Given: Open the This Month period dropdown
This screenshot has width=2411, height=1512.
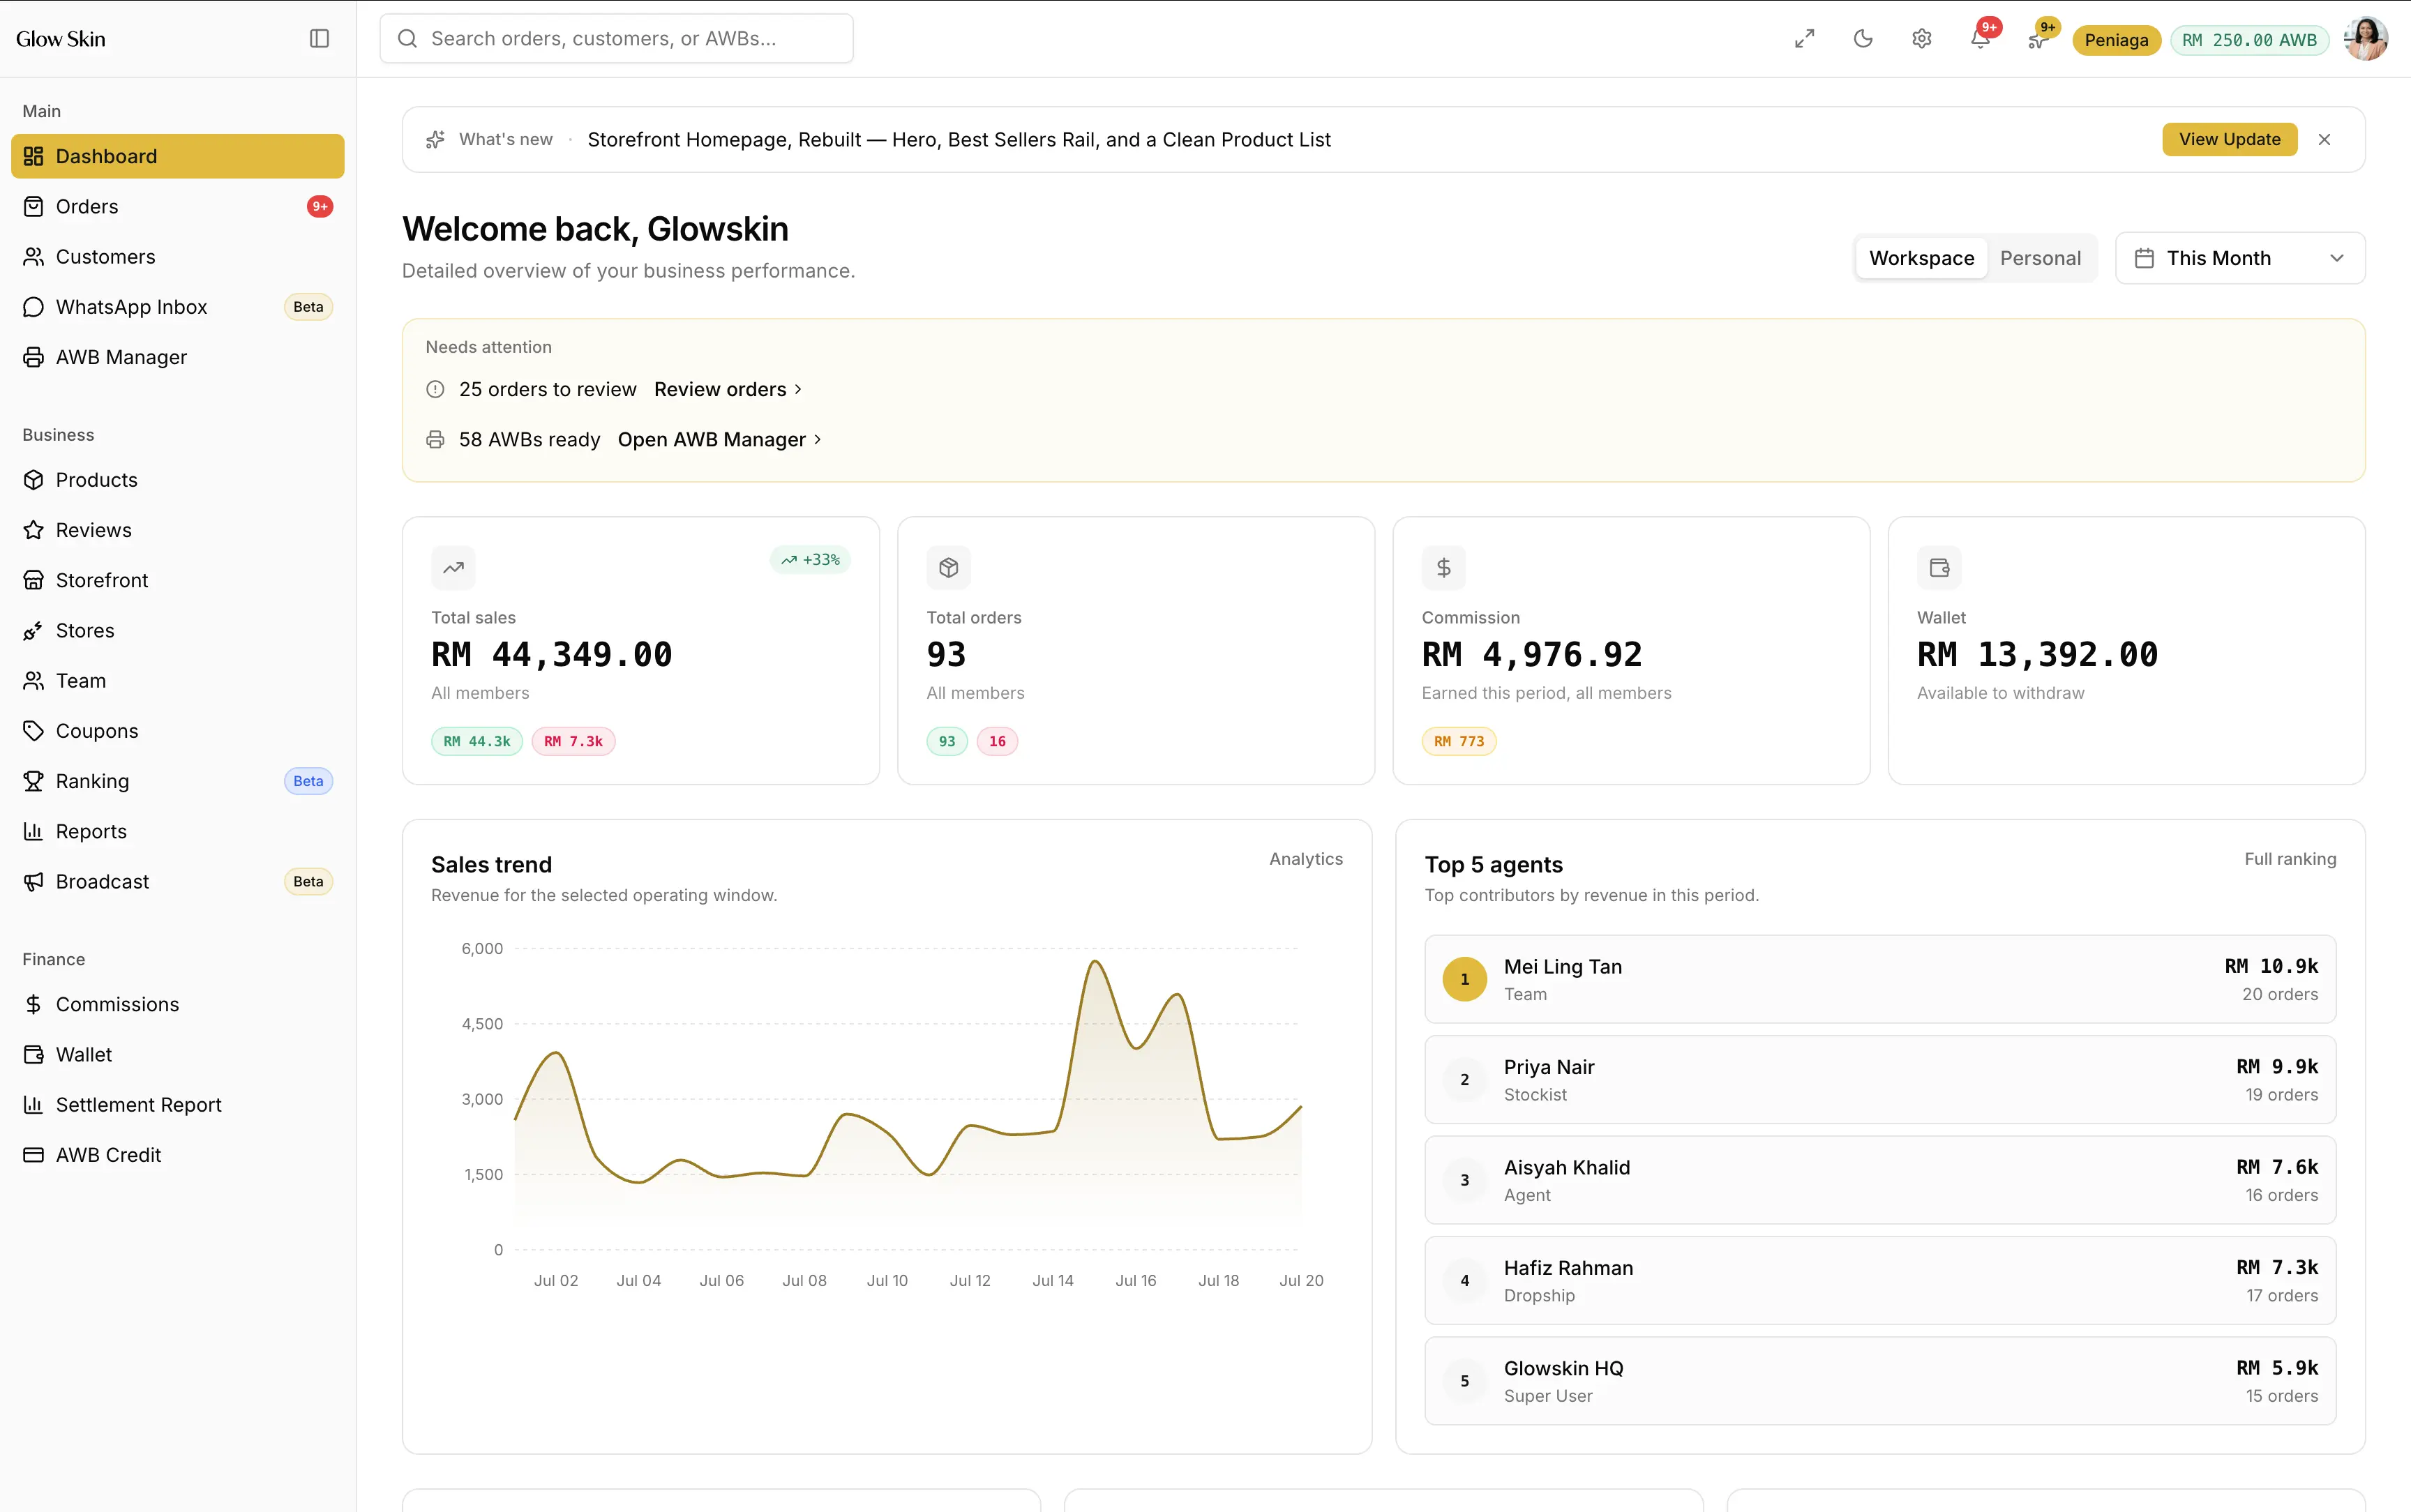Looking at the screenshot, I should [x=2240, y=258].
